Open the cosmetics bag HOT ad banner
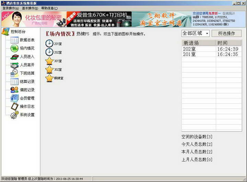 (34, 19)
